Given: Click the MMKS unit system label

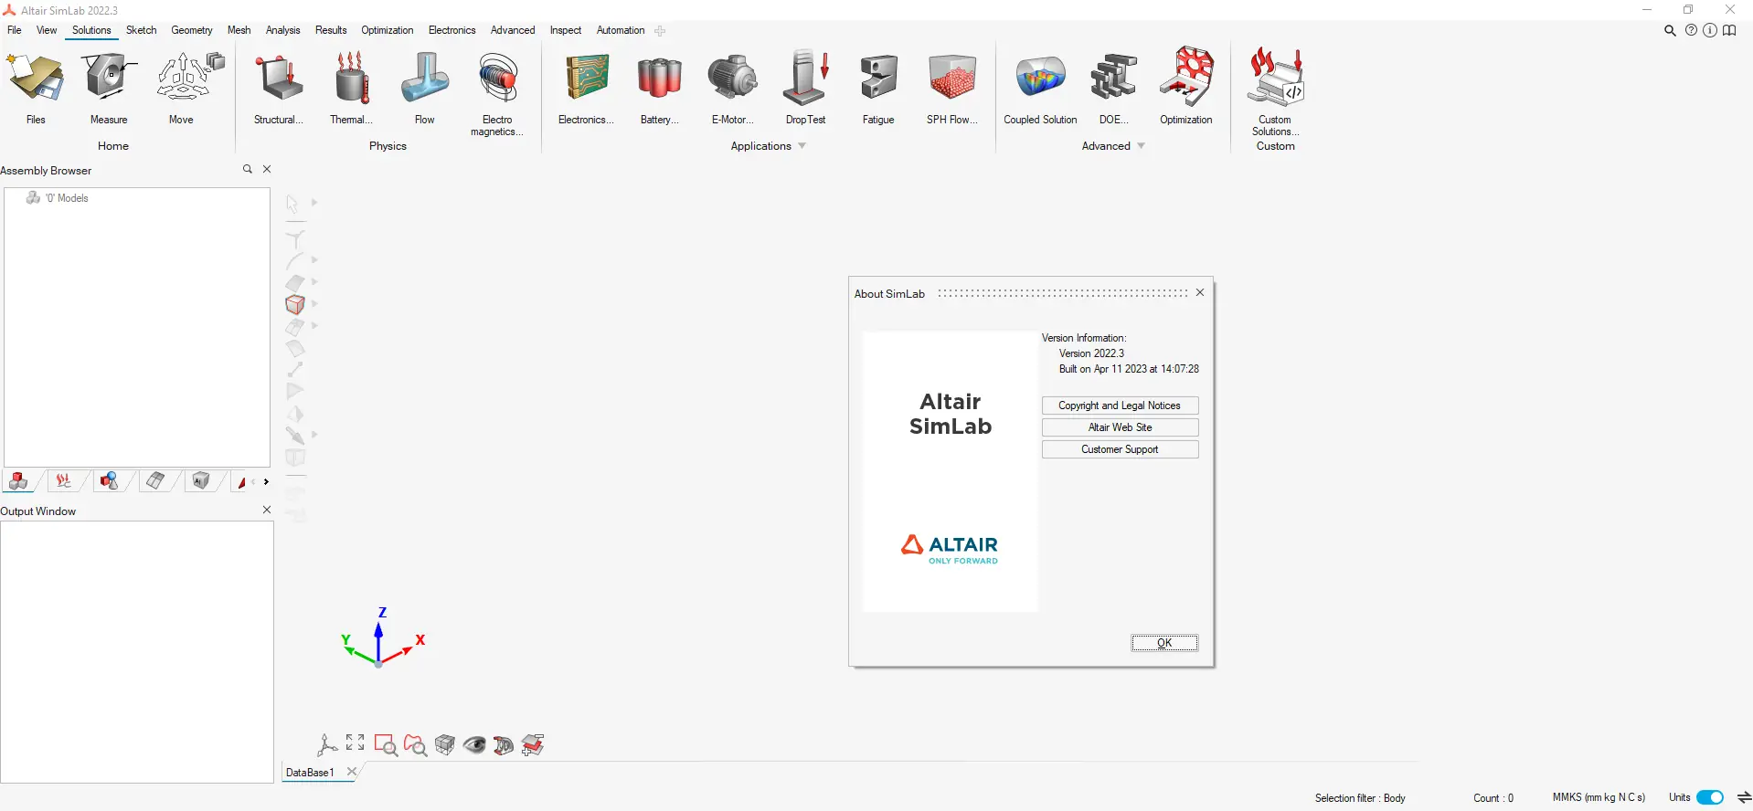Looking at the screenshot, I should [x=1599, y=797].
